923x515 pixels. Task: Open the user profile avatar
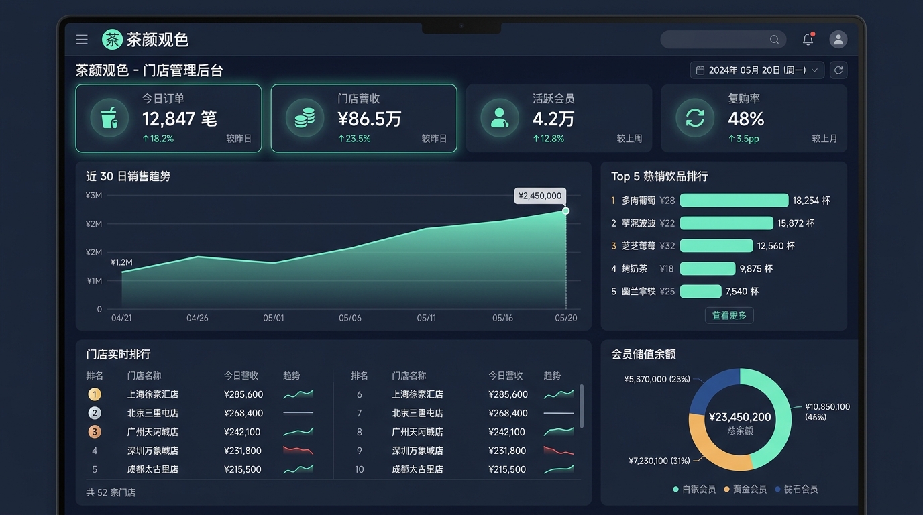(838, 40)
